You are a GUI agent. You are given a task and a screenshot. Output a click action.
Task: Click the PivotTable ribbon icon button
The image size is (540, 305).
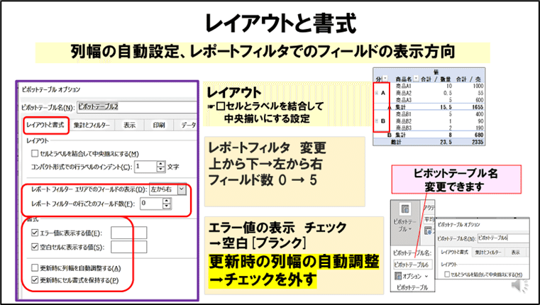pyautogui.click(x=405, y=209)
